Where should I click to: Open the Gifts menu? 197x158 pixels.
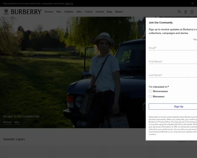79,12
